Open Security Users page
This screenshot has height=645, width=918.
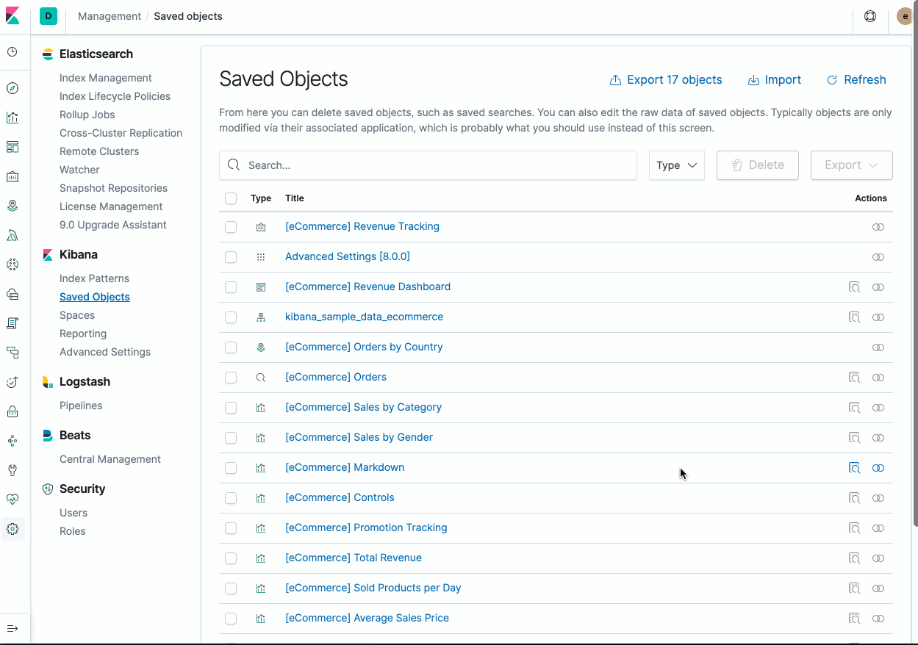(73, 513)
